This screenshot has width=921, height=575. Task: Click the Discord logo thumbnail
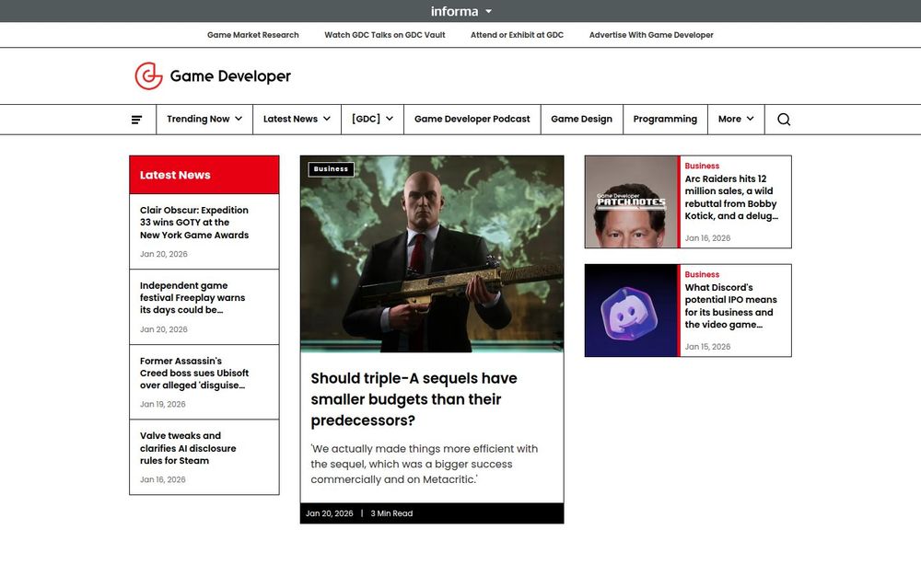point(632,310)
